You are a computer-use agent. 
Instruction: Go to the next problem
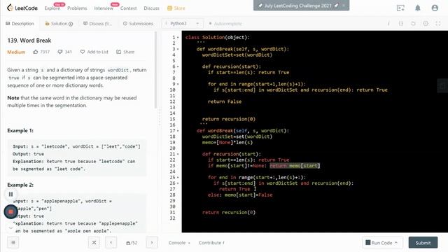click(152, 243)
